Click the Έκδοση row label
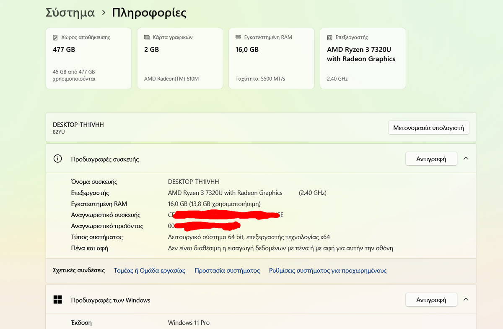The image size is (503, 329). pos(81,323)
